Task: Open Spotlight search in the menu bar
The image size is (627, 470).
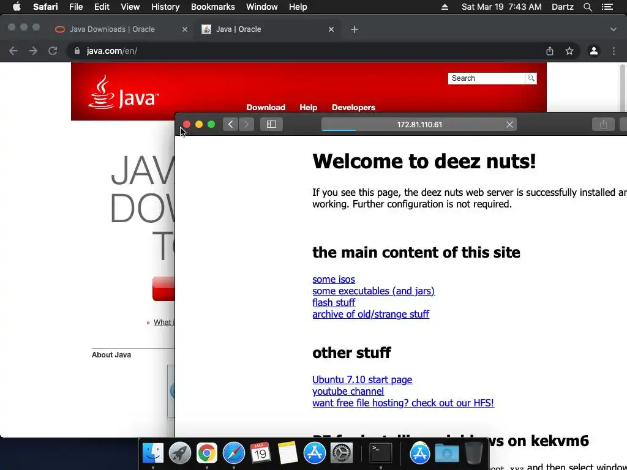Action: pos(587,7)
